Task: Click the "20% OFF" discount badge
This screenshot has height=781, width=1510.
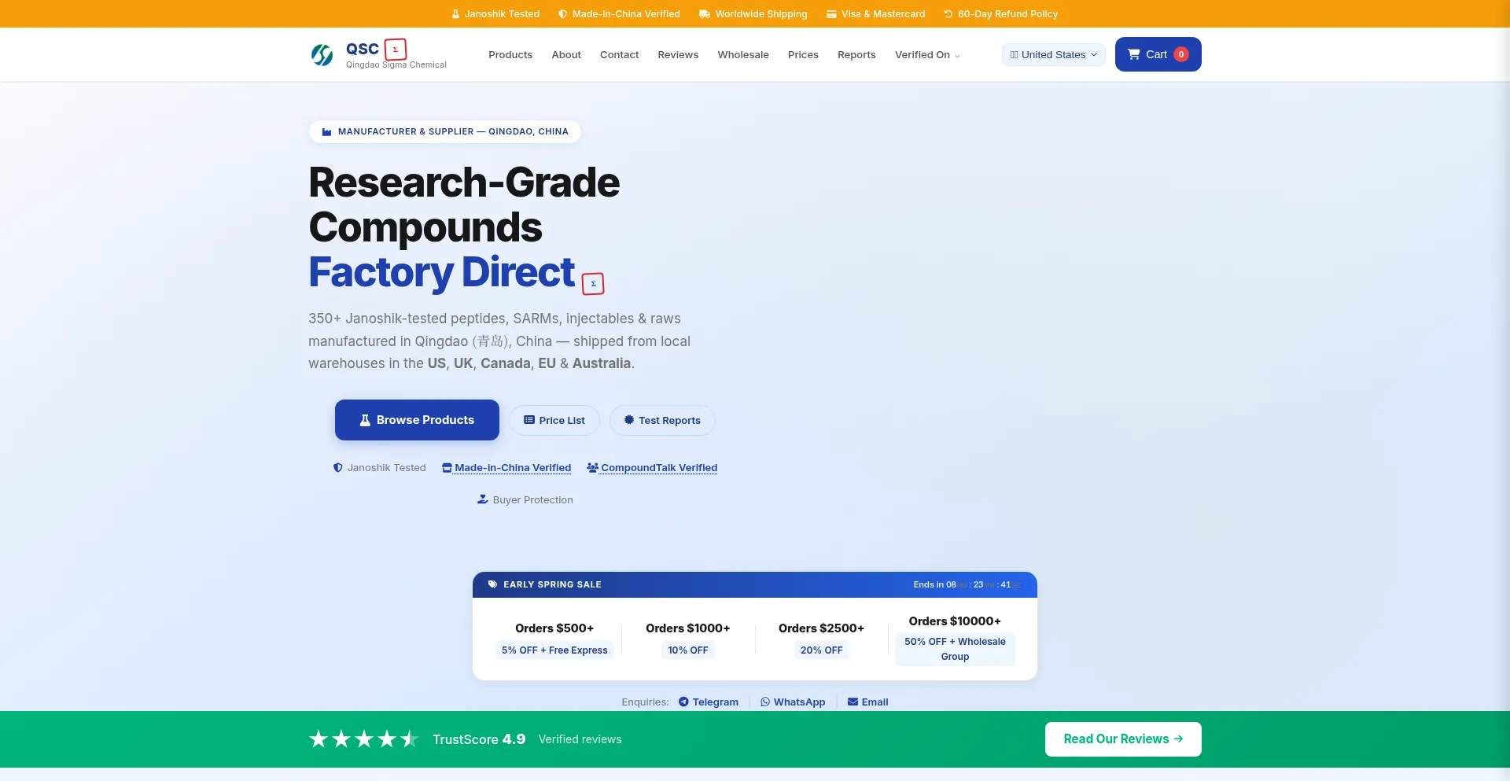Action: (x=822, y=650)
